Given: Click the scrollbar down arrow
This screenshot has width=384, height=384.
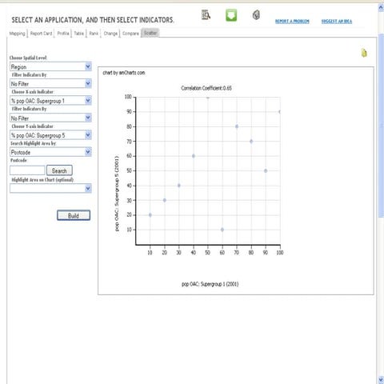Looking at the screenshot, I should point(381,379).
